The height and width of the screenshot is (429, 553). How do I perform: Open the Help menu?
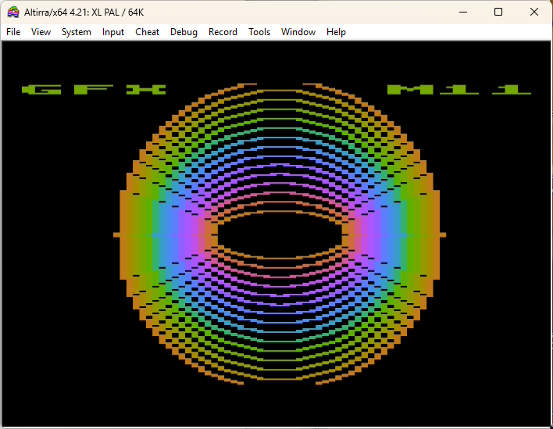336,32
